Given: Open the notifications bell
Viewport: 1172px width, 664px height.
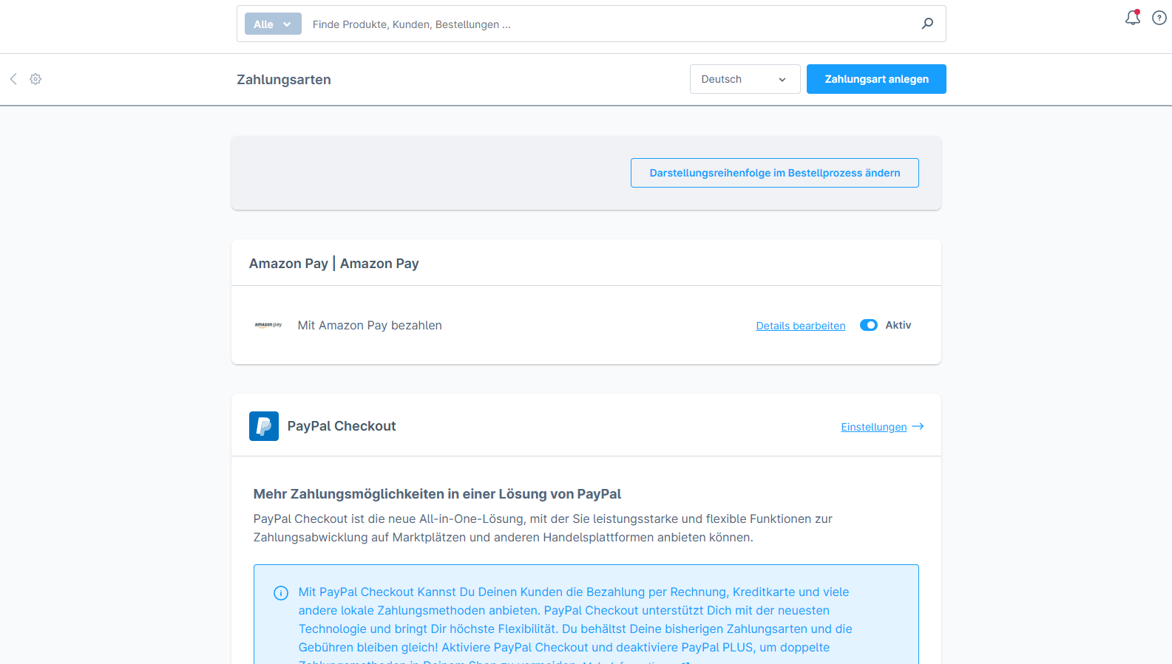Looking at the screenshot, I should 1132,18.
